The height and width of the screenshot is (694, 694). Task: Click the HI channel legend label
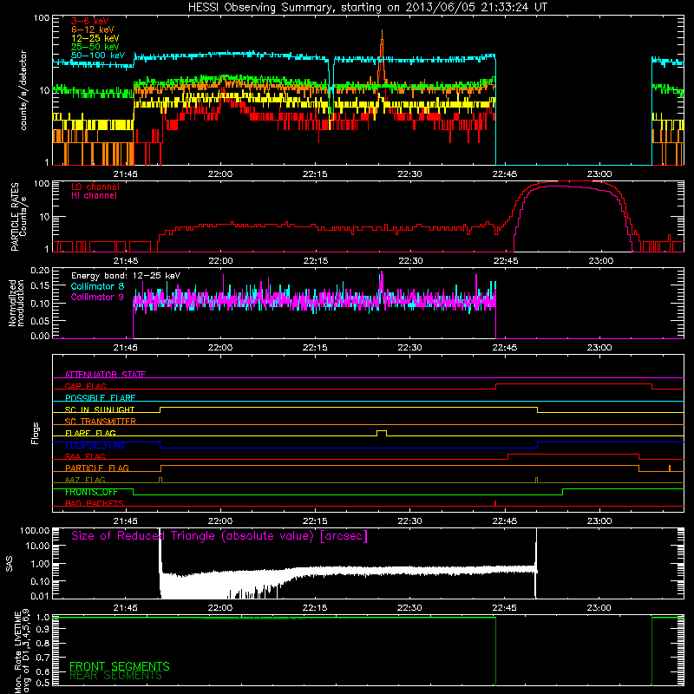[x=95, y=195]
